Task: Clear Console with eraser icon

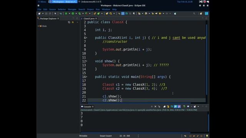Action: (164, 107)
